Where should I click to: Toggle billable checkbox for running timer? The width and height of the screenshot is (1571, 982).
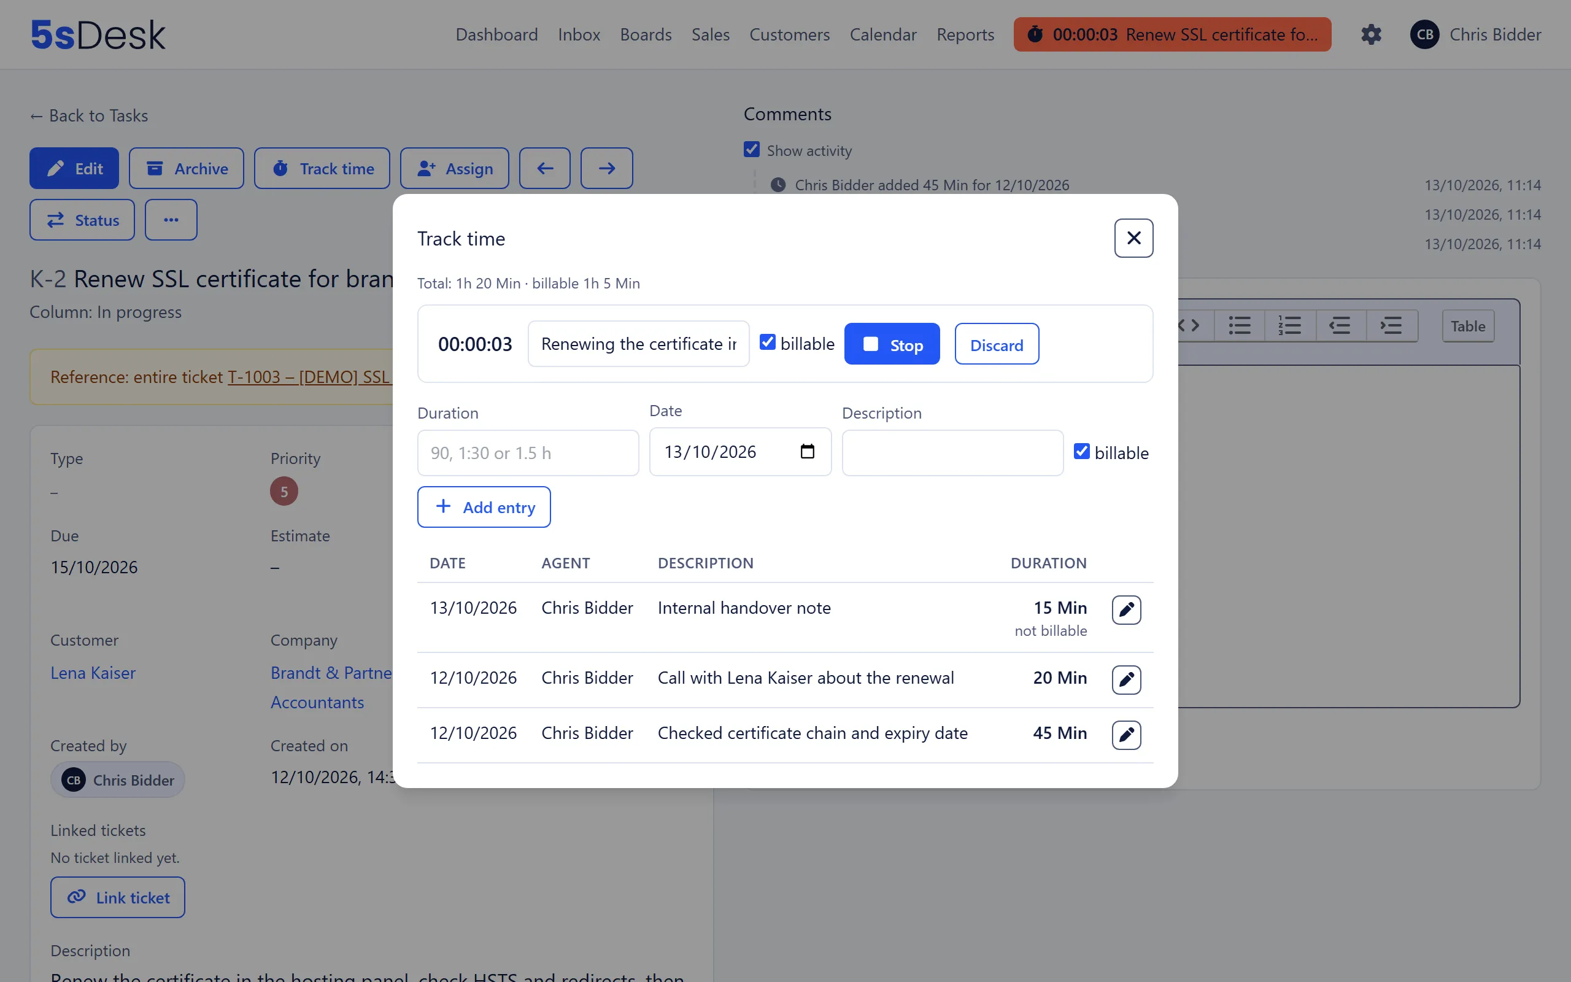pyautogui.click(x=767, y=342)
